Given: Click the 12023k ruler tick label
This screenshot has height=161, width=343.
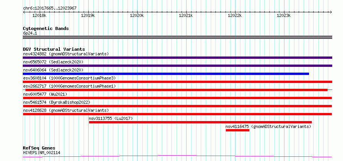Looking at the screenshot, I should tap(284, 15).
